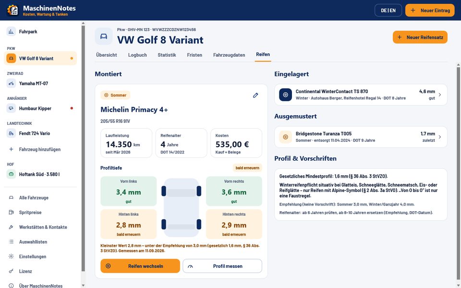The height and width of the screenshot is (288, 461).
Task: Switch to the Fristen tab
Action: coord(194,55)
